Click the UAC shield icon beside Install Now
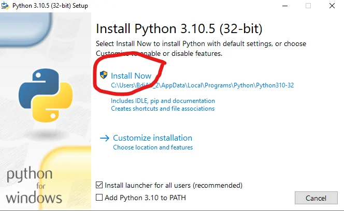 104,76
